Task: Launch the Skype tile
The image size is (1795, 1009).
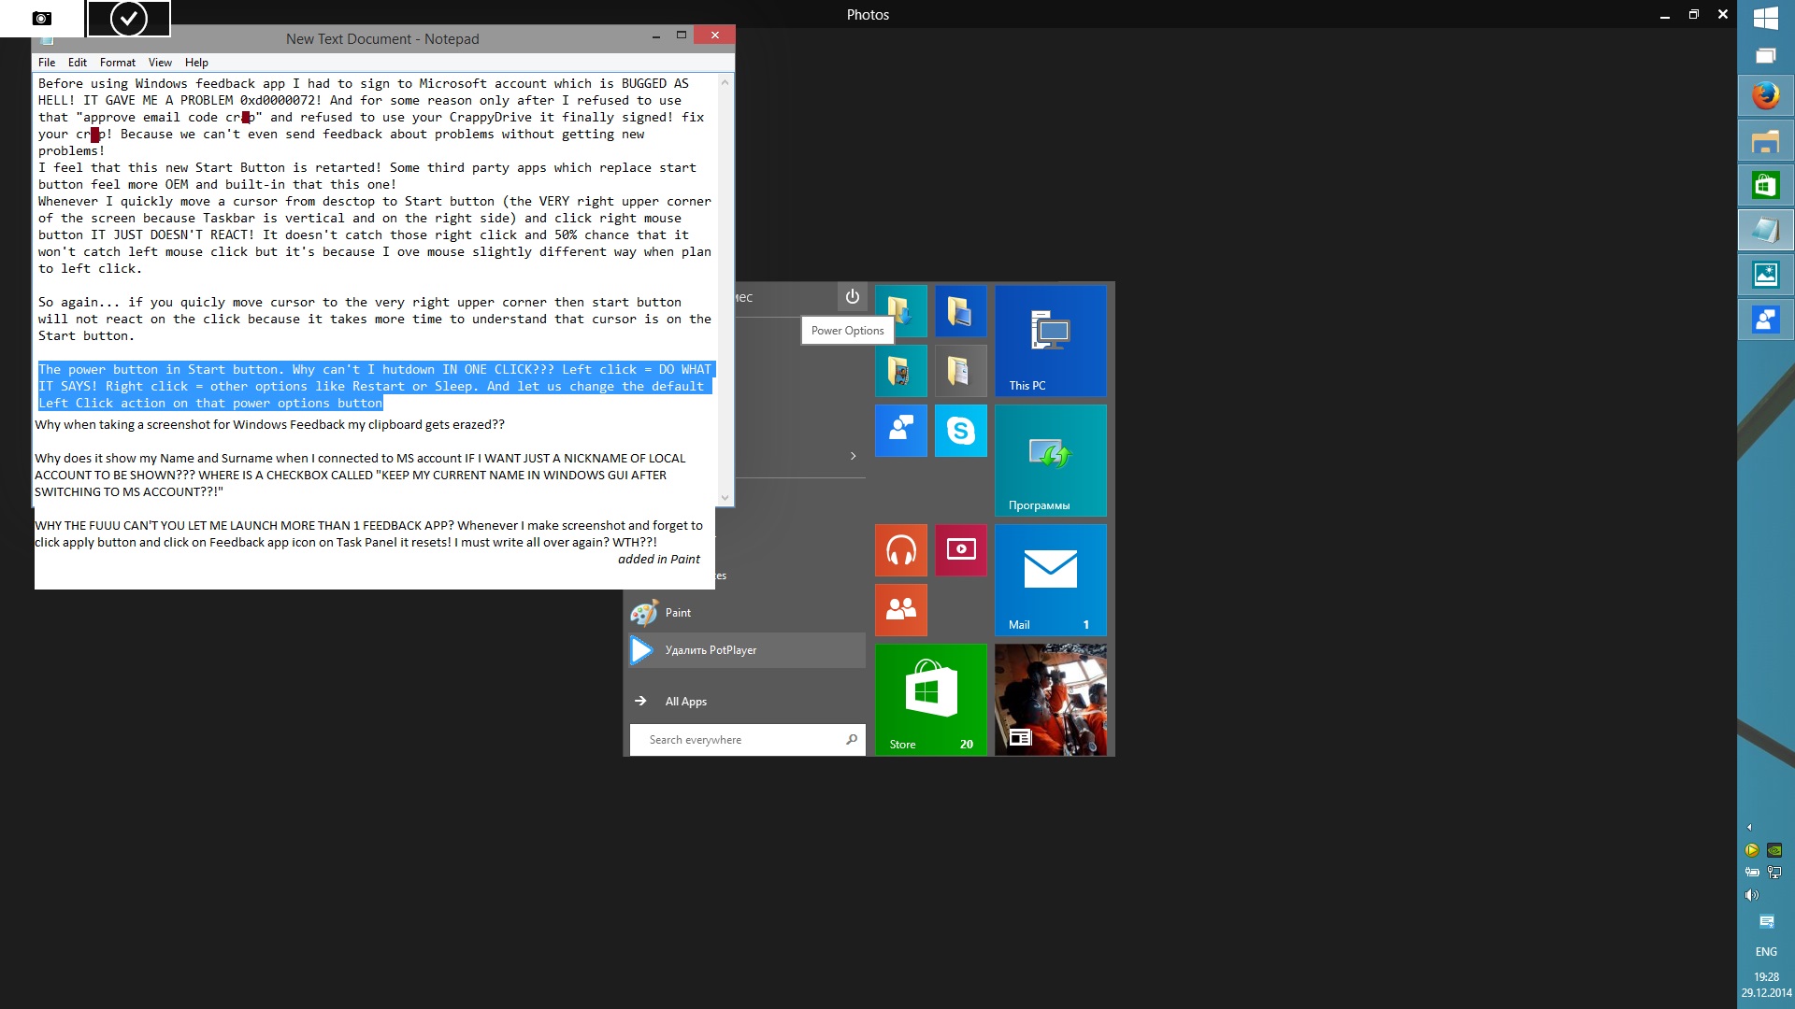Action: click(x=960, y=431)
